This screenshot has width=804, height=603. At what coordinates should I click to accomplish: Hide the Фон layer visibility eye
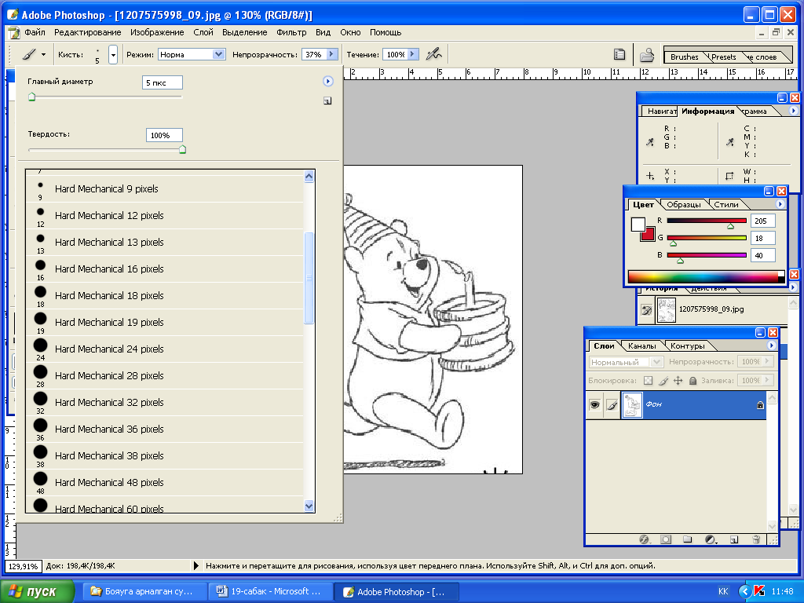[x=594, y=405]
